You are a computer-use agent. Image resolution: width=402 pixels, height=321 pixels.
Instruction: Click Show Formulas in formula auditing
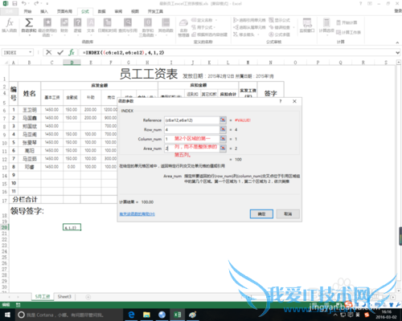(x=280, y=20)
